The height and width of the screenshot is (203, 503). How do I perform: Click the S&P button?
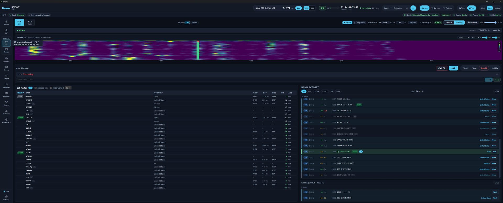[x=453, y=68]
